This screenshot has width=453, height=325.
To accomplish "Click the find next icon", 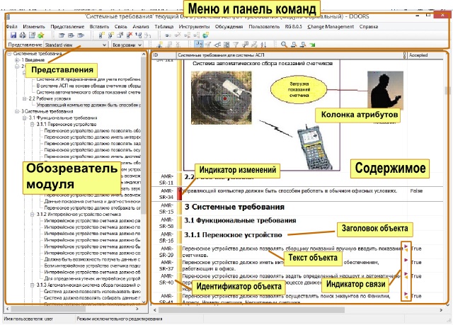I will (303, 45).
